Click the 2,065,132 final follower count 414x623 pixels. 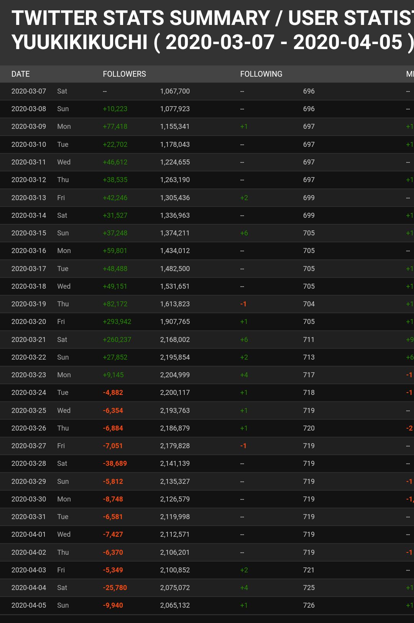175,605
